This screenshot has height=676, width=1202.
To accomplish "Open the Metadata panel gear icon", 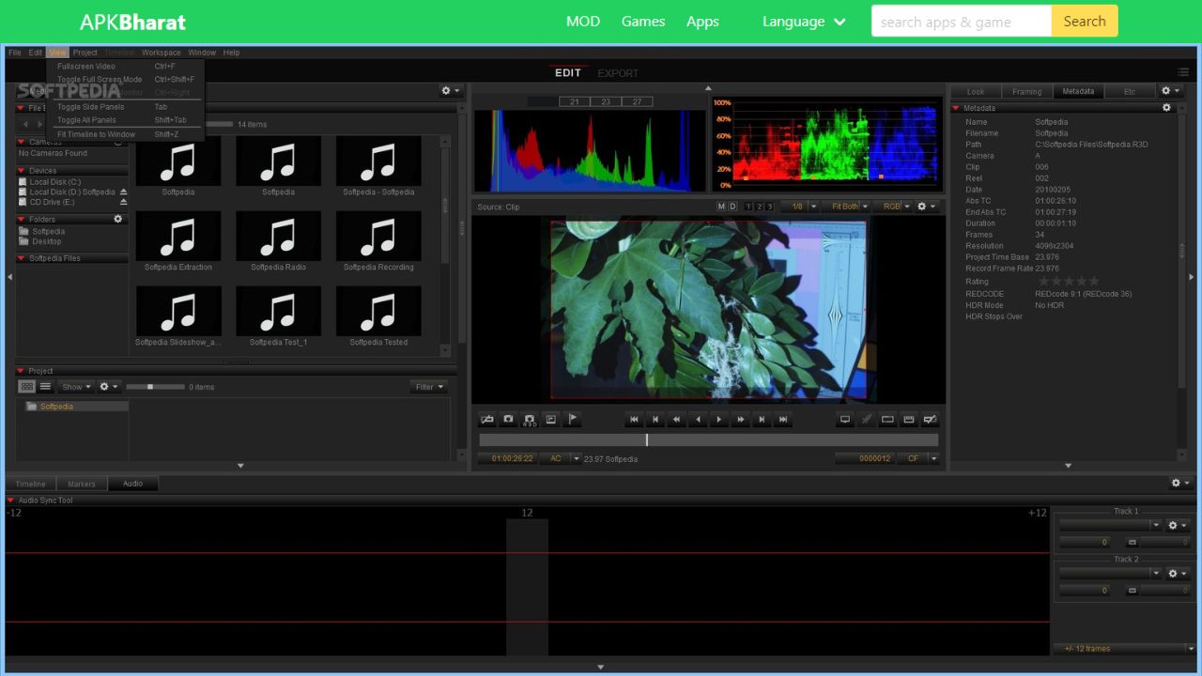I will click(1167, 108).
